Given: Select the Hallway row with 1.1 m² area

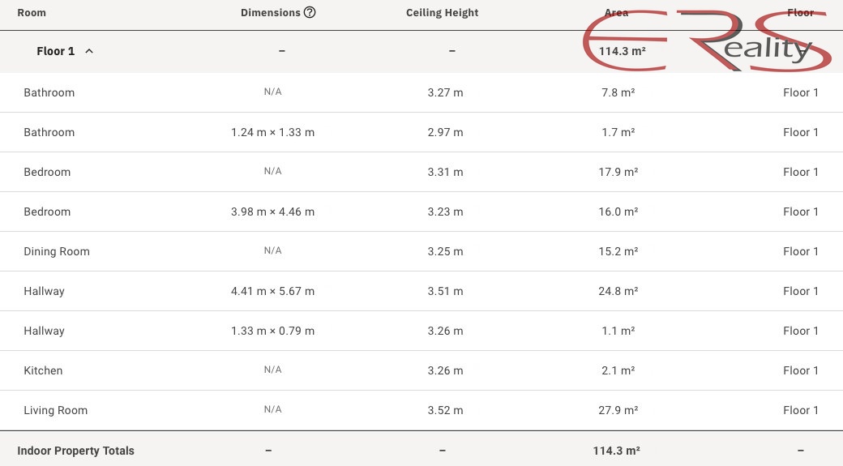Looking at the screenshot, I should 421,331.
